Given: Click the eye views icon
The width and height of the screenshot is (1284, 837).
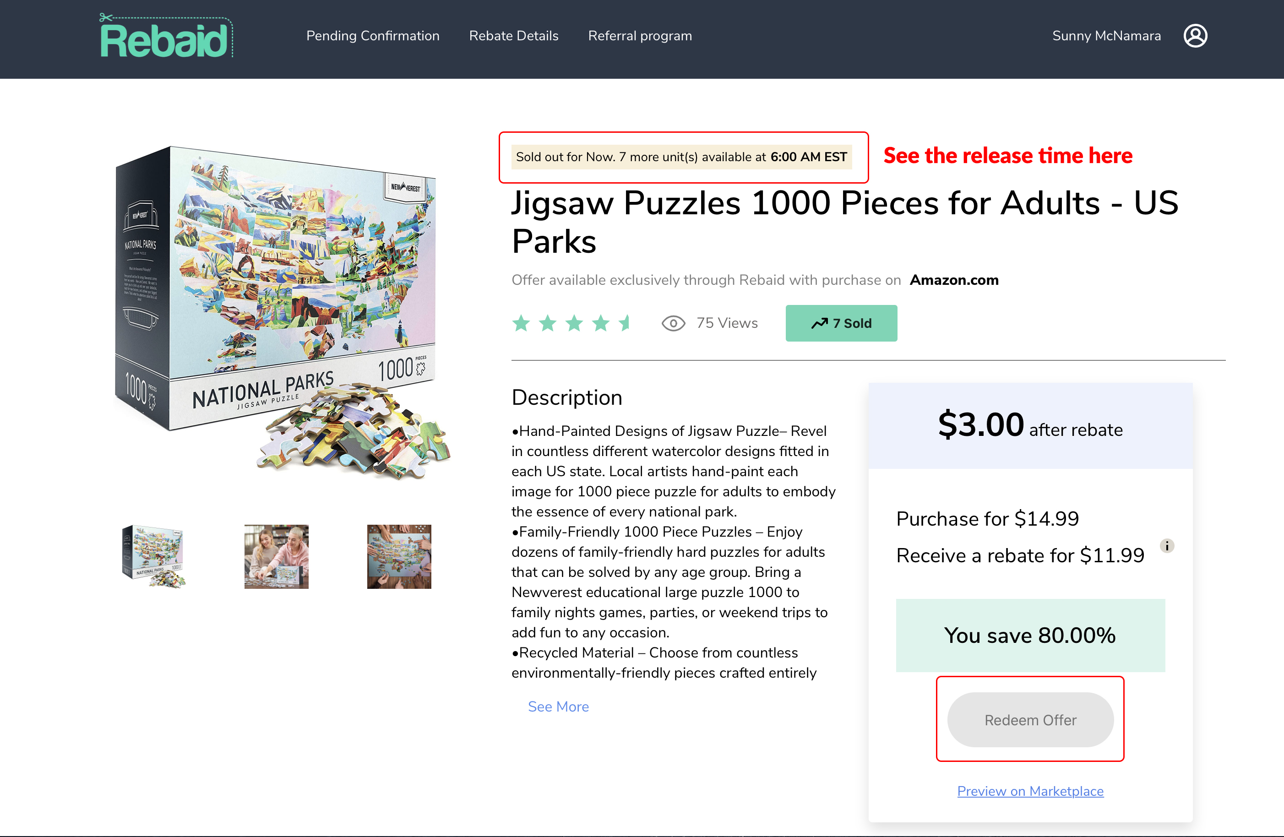Looking at the screenshot, I should tap(673, 323).
